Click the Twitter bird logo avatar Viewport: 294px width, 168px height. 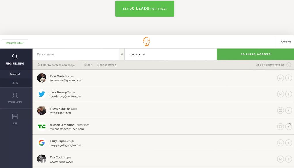point(42,94)
